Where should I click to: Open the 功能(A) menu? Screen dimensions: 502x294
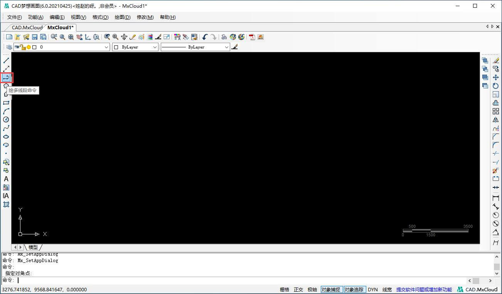(36, 17)
